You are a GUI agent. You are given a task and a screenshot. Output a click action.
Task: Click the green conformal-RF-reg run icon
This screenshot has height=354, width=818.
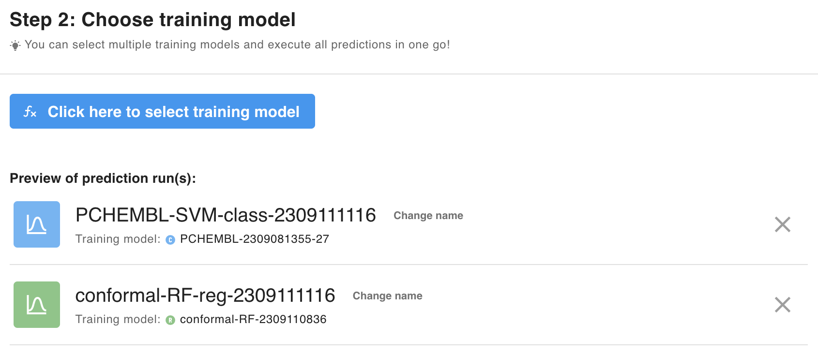pos(37,305)
